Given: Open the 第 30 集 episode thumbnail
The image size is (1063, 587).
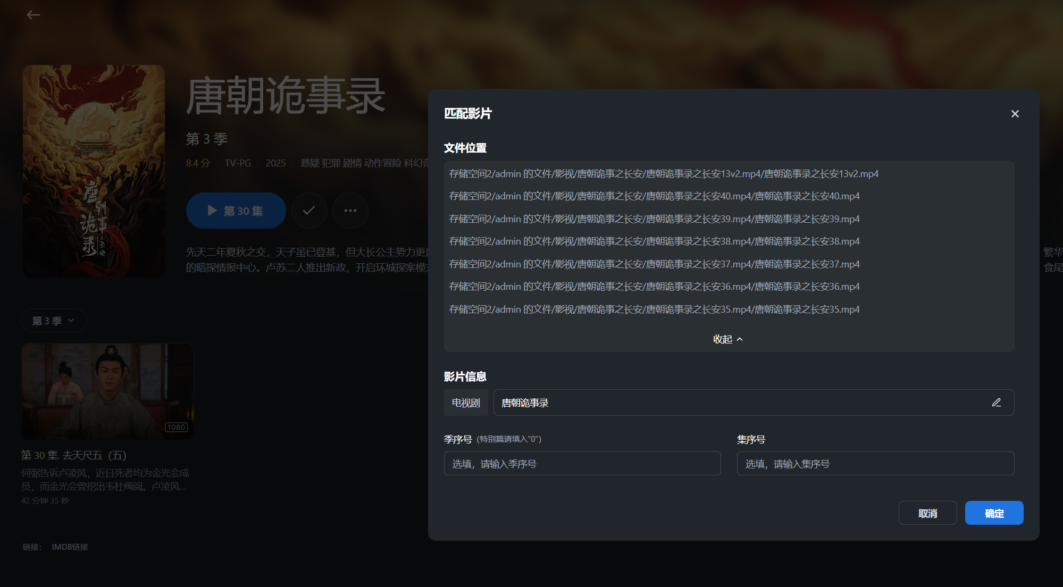Looking at the screenshot, I should point(107,391).
